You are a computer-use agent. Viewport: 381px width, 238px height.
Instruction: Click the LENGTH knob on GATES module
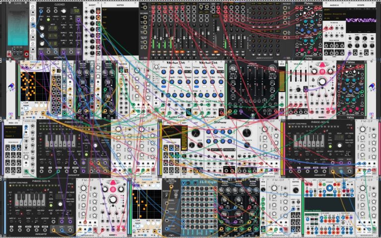tap(296, 190)
